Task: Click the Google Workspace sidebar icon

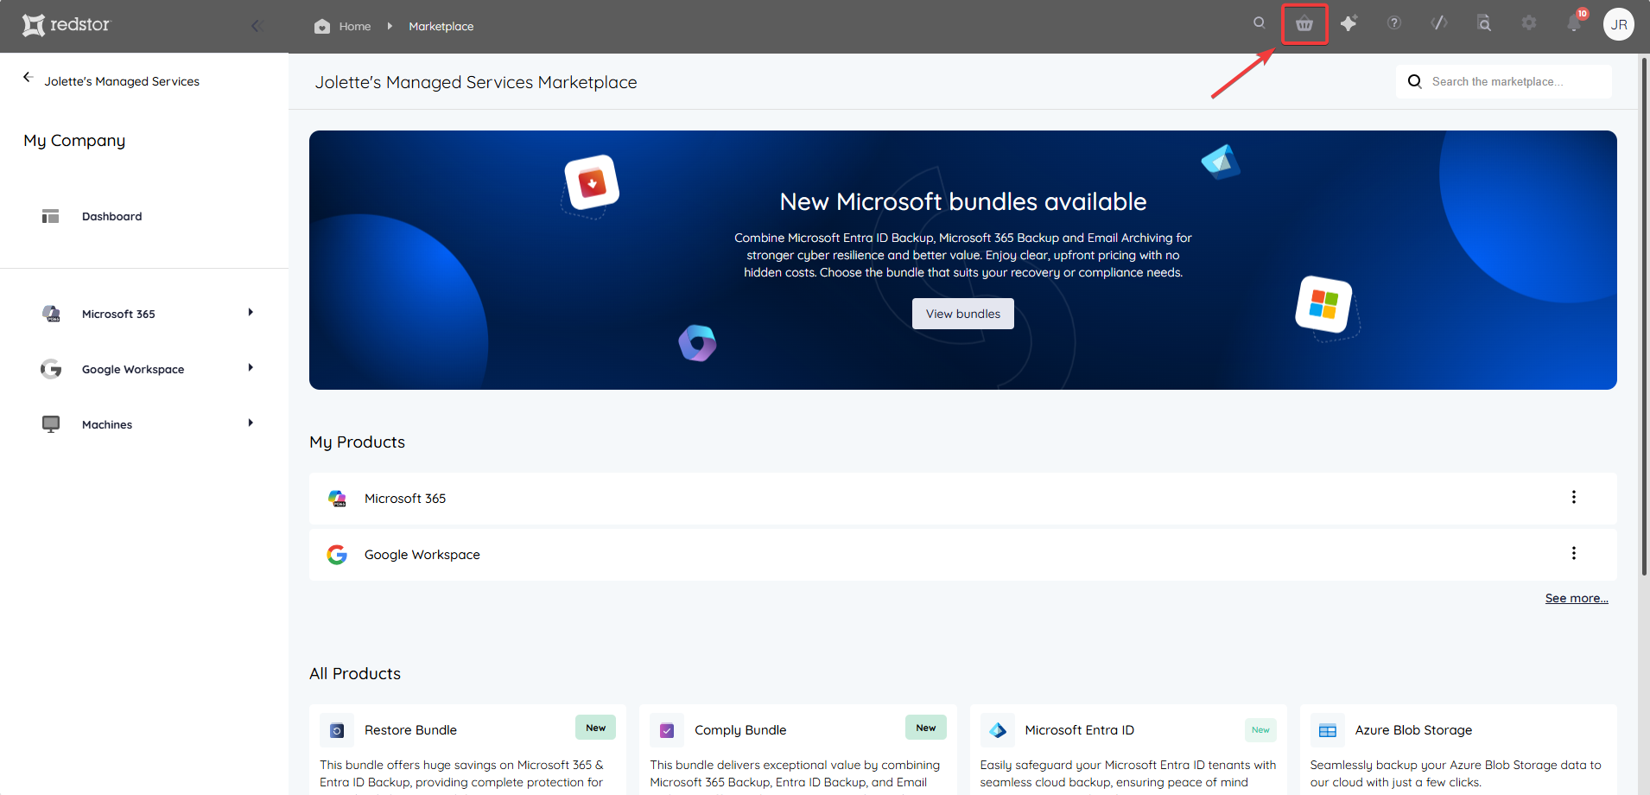Action: (51, 369)
